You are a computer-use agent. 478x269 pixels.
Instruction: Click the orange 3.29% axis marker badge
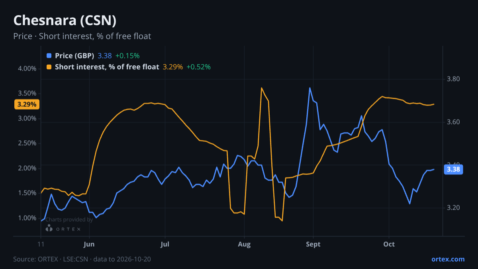coord(27,104)
